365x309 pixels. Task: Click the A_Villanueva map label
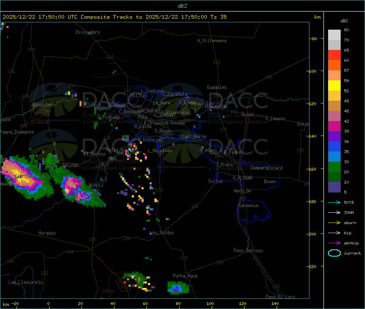click(x=212, y=41)
